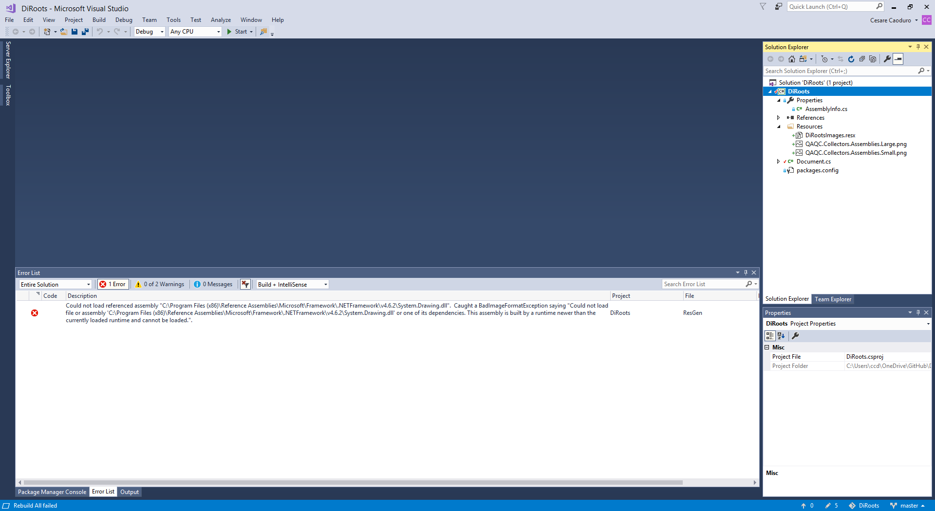Open the Build menu
935x511 pixels.
click(99, 20)
